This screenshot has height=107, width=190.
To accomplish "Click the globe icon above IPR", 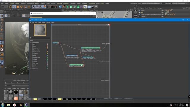I will 135,12.
